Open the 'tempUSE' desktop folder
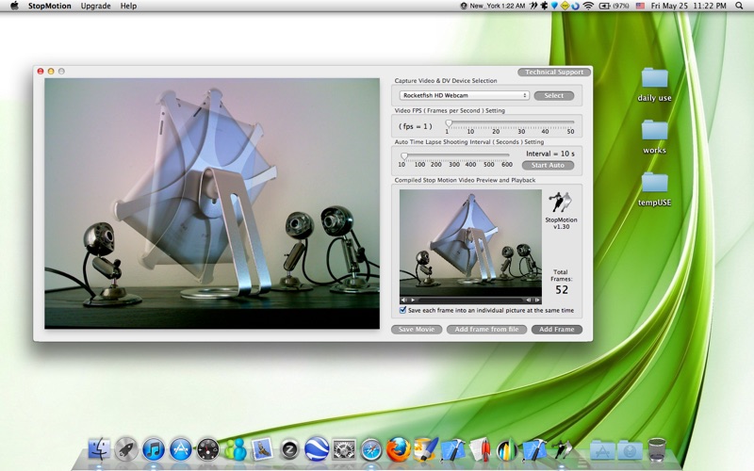This screenshot has height=471, width=754. 654,189
